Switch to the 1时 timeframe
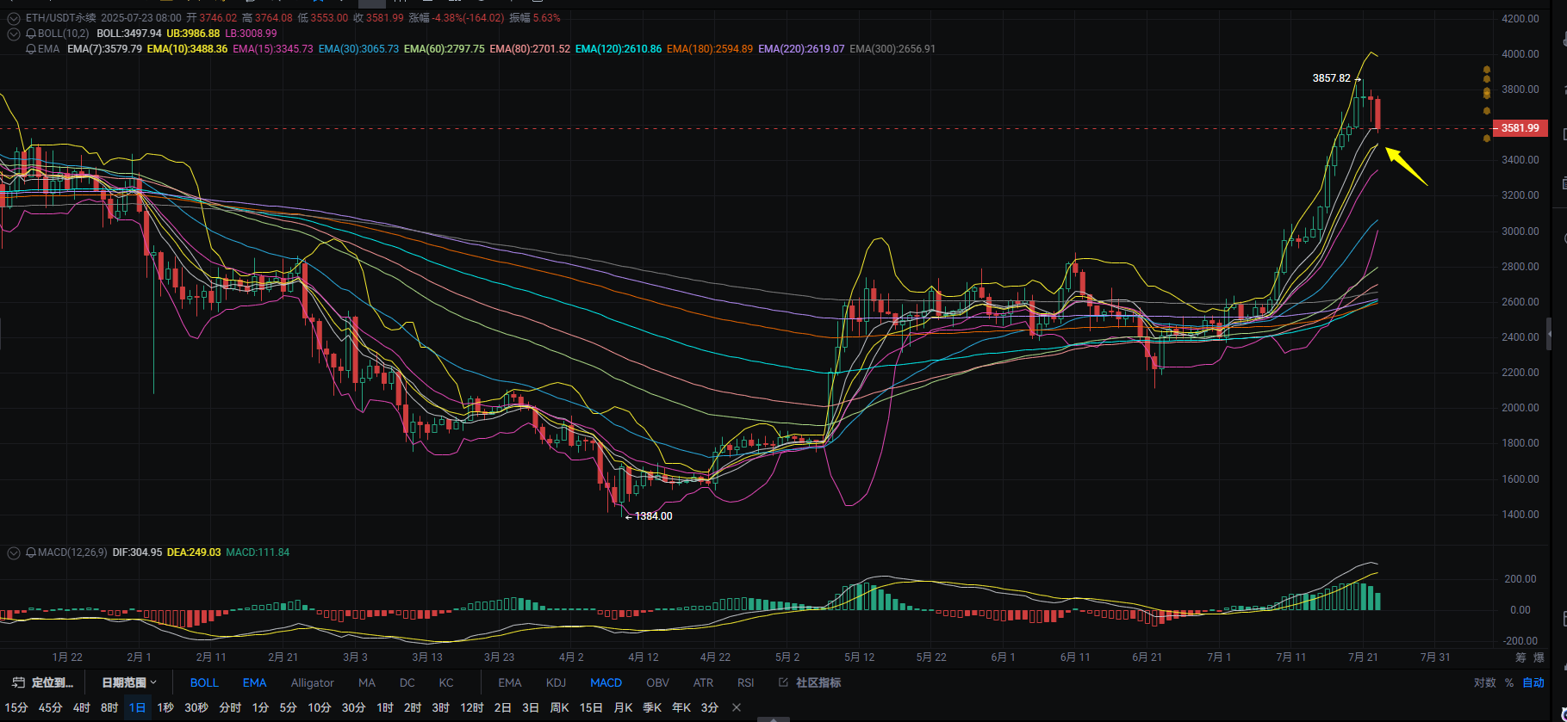 tap(385, 707)
